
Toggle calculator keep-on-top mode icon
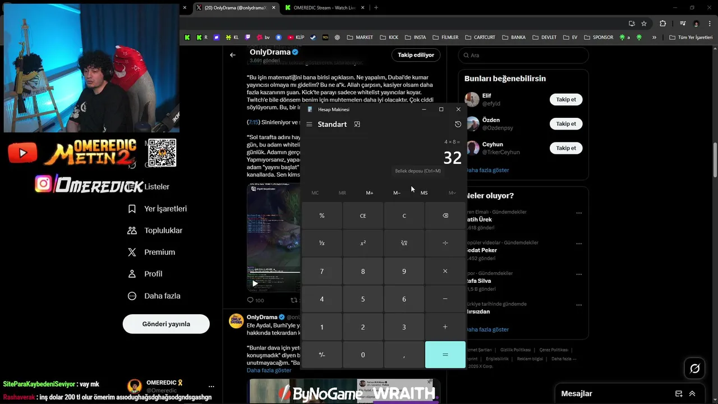(x=357, y=125)
